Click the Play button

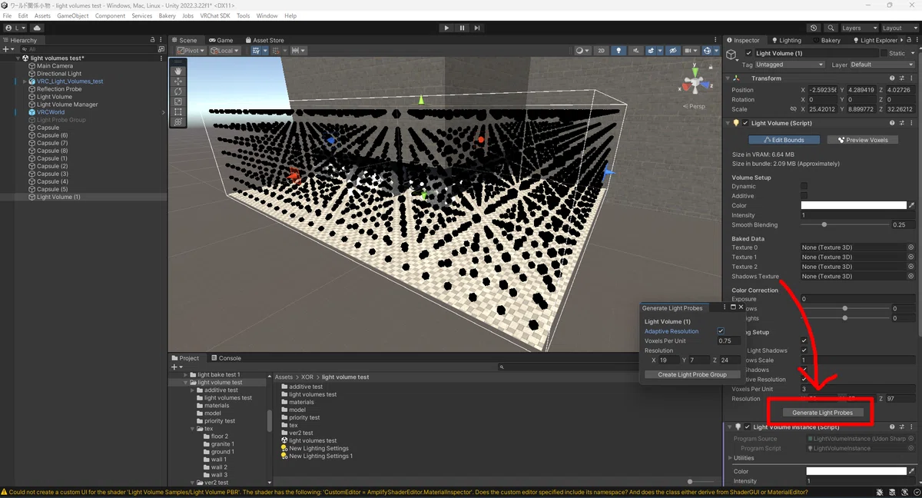click(x=446, y=28)
